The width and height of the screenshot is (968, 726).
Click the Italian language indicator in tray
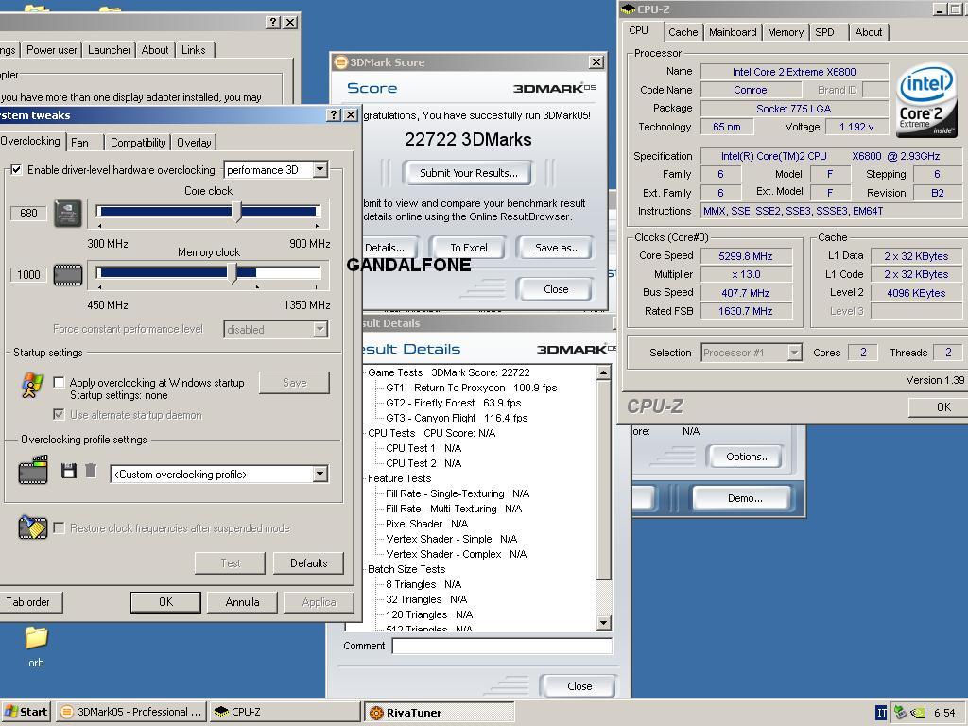coord(881,713)
